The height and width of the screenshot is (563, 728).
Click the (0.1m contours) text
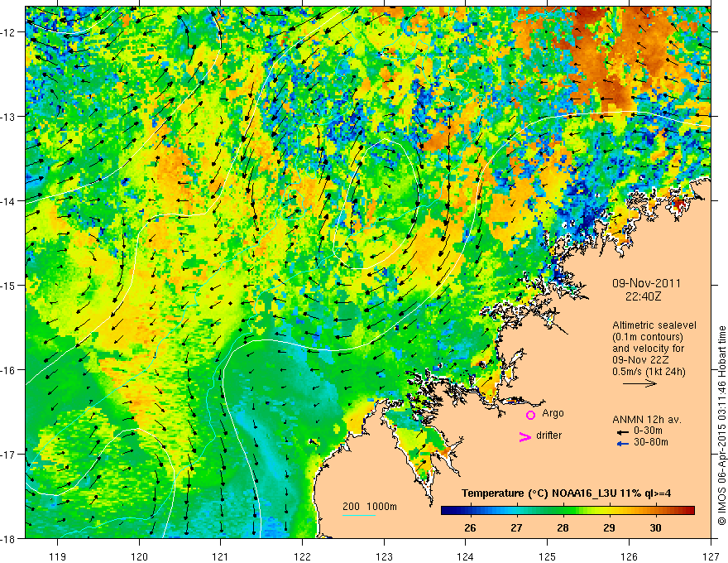coord(648,337)
